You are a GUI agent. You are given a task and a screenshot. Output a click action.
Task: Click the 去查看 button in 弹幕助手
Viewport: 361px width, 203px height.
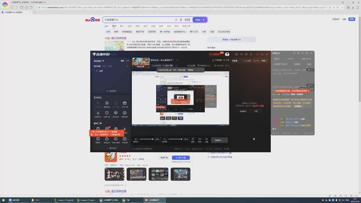(298, 106)
